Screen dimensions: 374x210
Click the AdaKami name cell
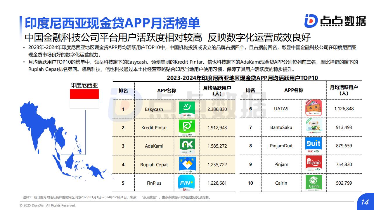click(x=154, y=146)
